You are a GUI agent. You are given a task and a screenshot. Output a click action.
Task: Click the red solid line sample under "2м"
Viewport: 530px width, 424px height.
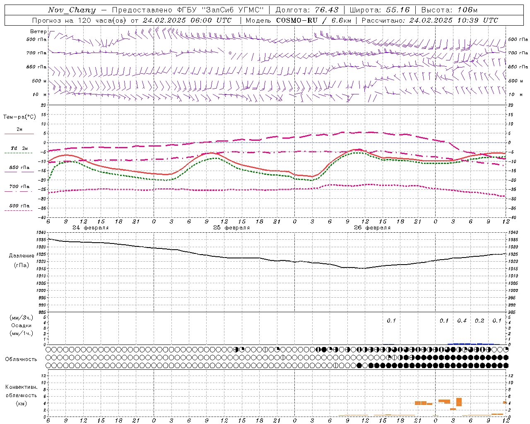(x=19, y=134)
